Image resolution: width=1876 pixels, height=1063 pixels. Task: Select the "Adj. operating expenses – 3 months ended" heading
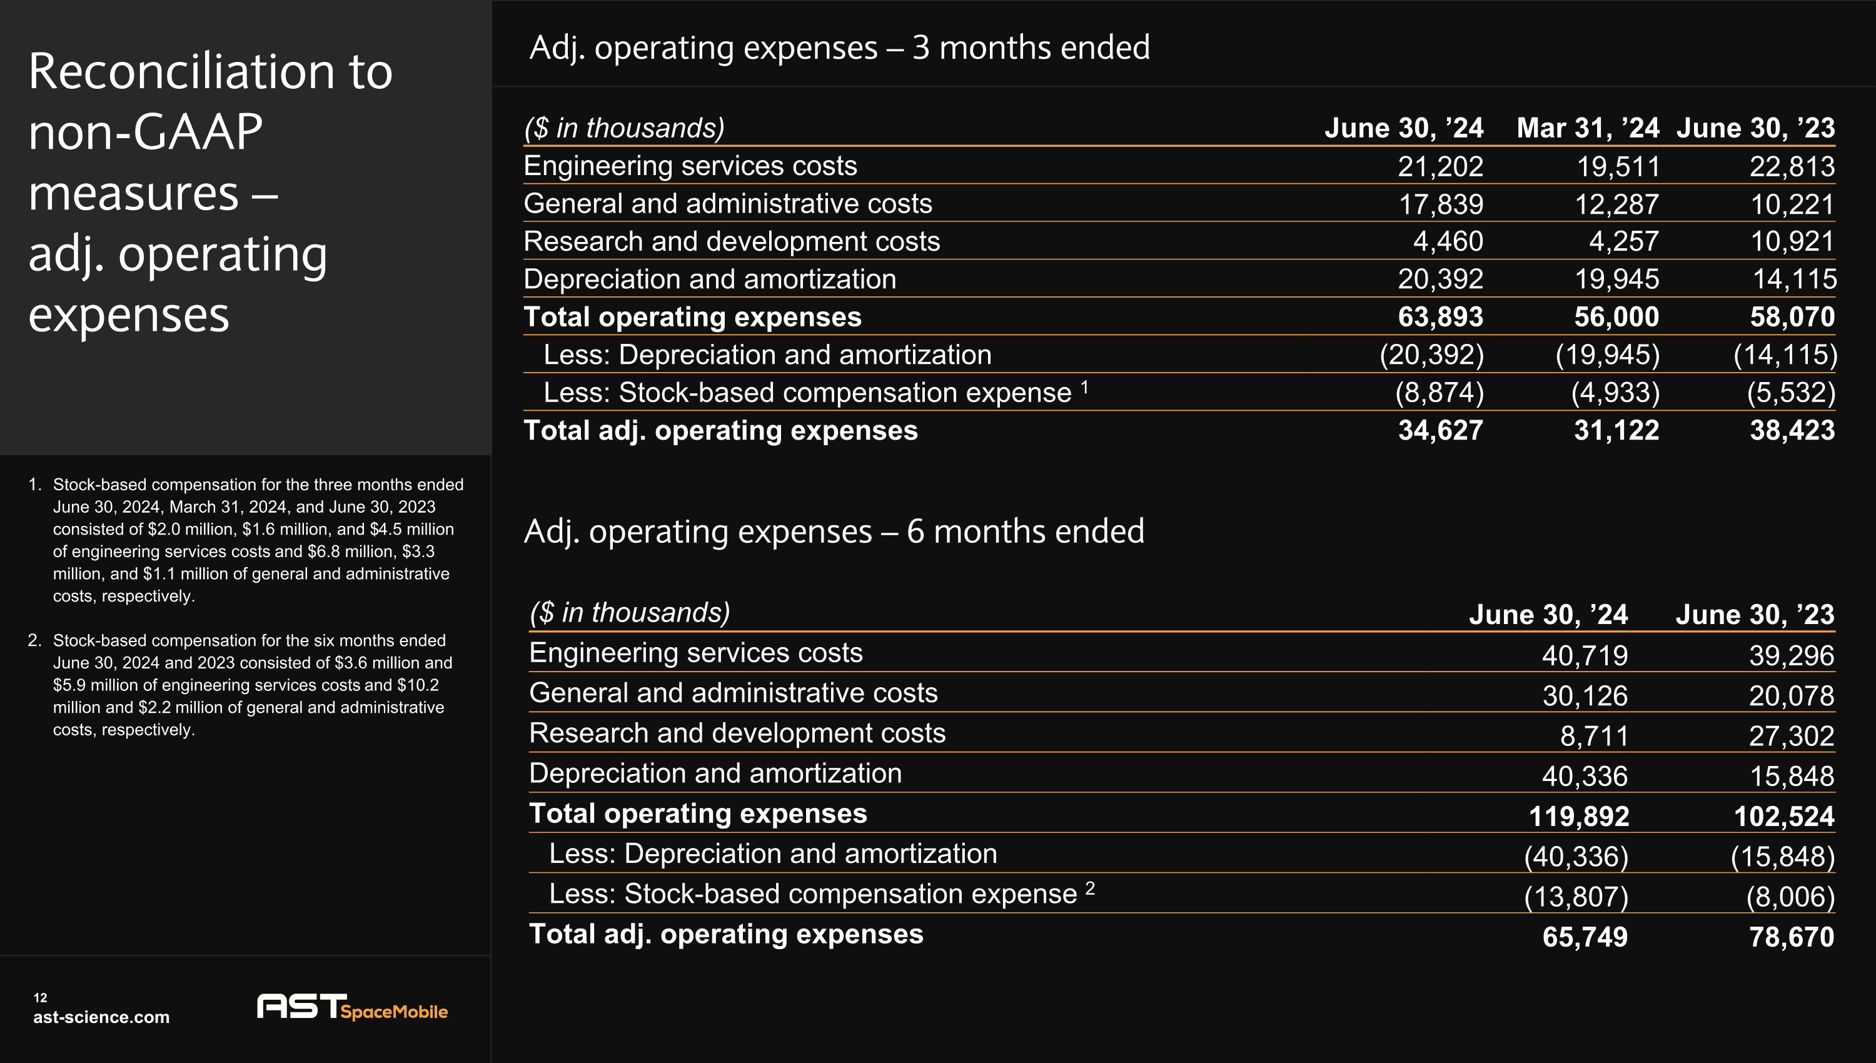[839, 48]
